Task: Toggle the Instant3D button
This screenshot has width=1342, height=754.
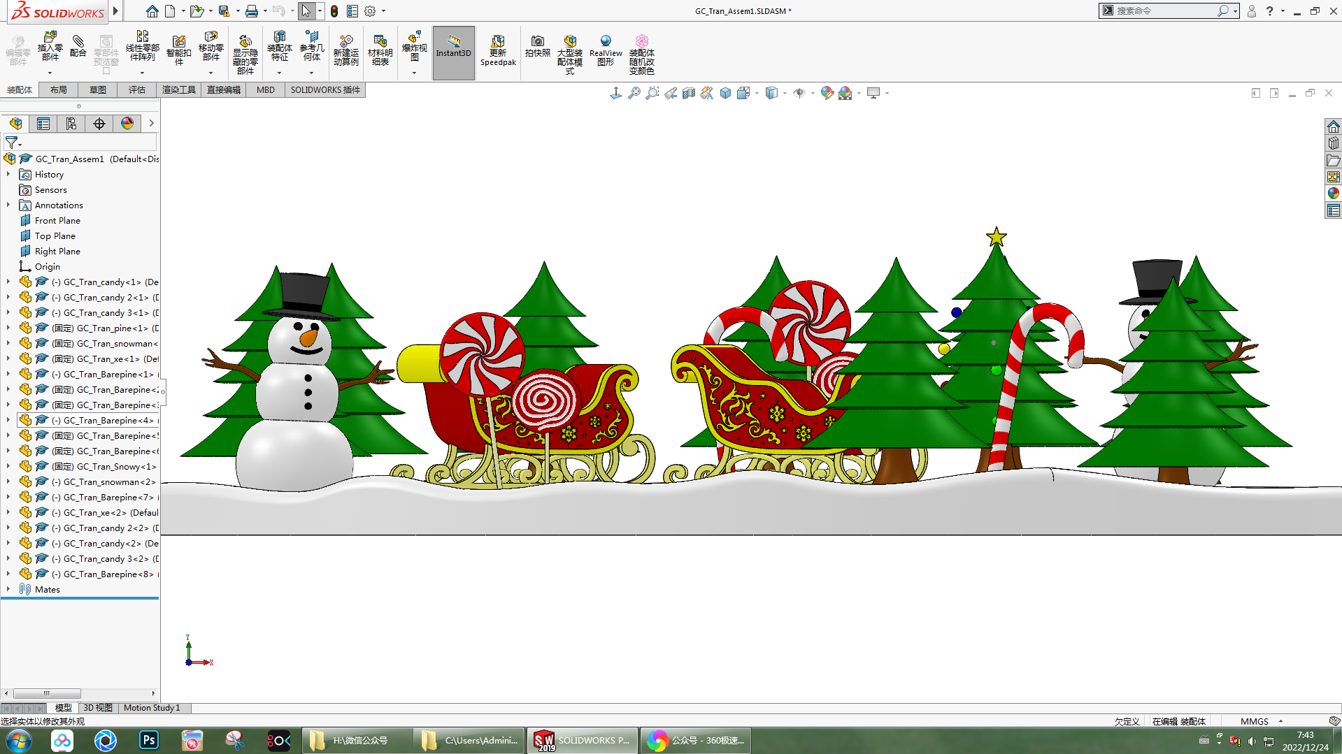Action: [x=454, y=46]
